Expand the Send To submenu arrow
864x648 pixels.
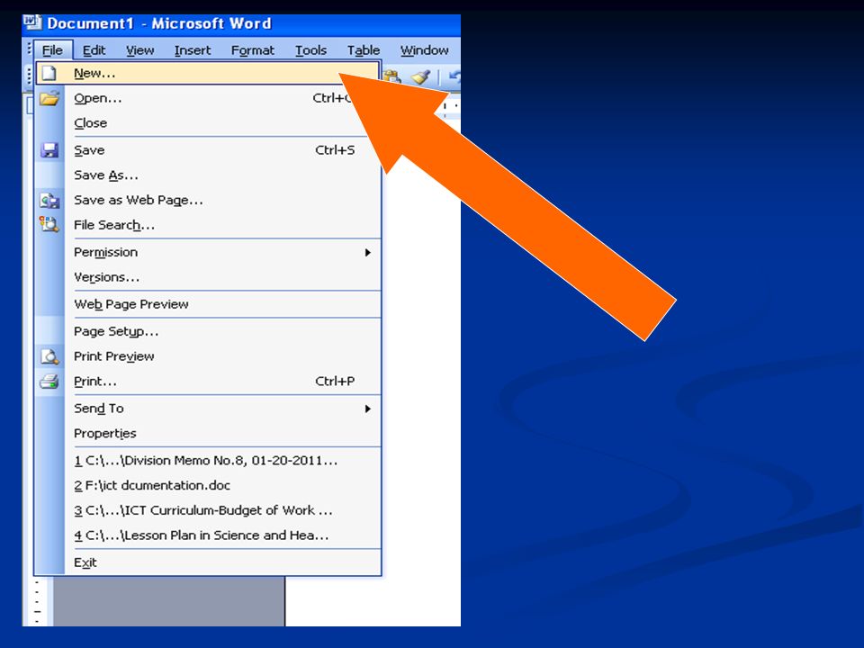(367, 409)
